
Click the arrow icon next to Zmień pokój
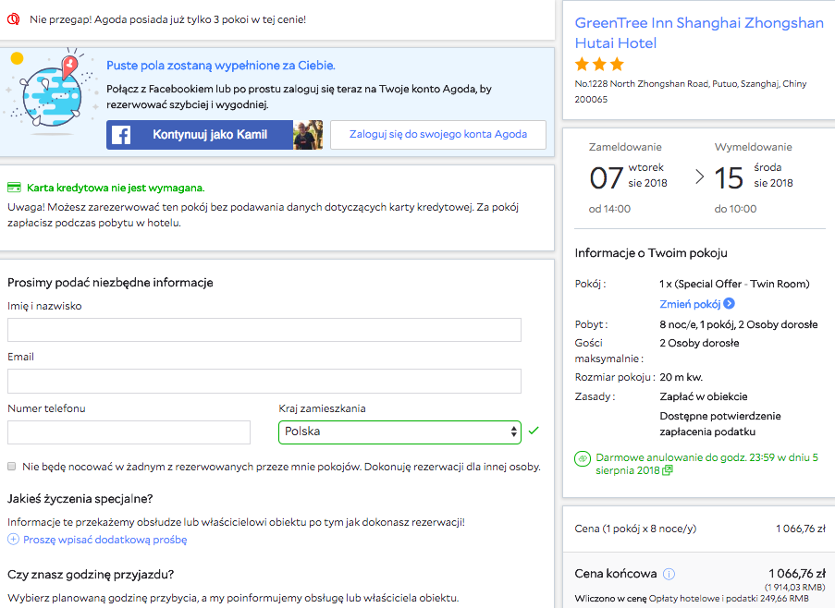pyautogui.click(x=730, y=304)
